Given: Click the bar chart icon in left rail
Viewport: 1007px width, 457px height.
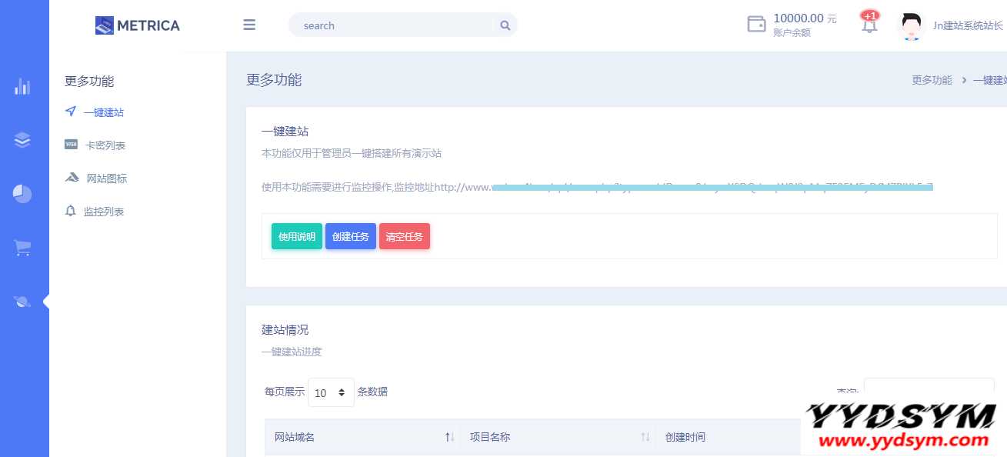Looking at the screenshot, I should click(22, 86).
